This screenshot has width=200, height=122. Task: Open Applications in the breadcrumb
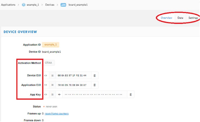coord(8,5)
